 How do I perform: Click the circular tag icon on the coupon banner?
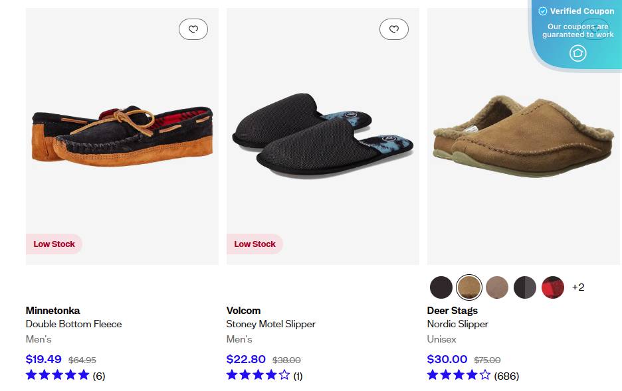[577, 53]
